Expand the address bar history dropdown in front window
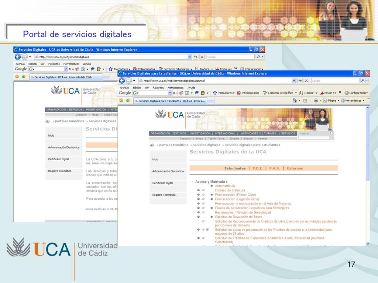Image resolution: width=378 pixels, height=283 pixels. click(294, 81)
